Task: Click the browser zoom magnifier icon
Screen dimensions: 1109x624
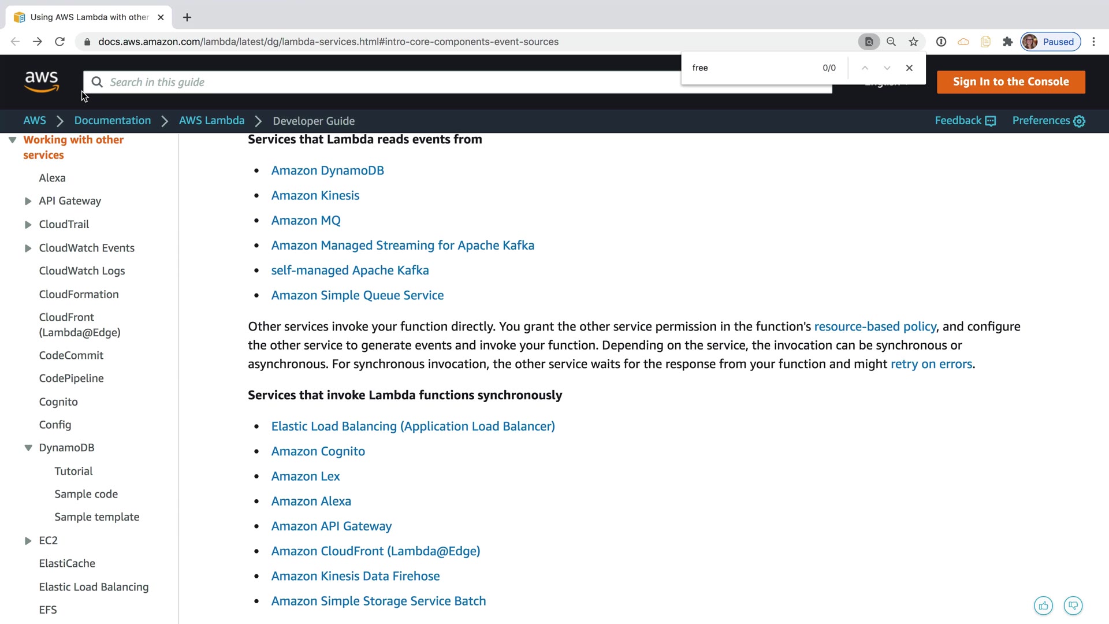Action: point(891,42)
